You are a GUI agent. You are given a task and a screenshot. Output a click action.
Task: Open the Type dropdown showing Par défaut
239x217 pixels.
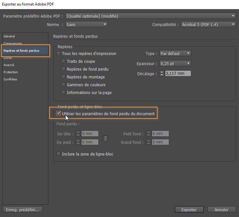click(x=175, y=53)
